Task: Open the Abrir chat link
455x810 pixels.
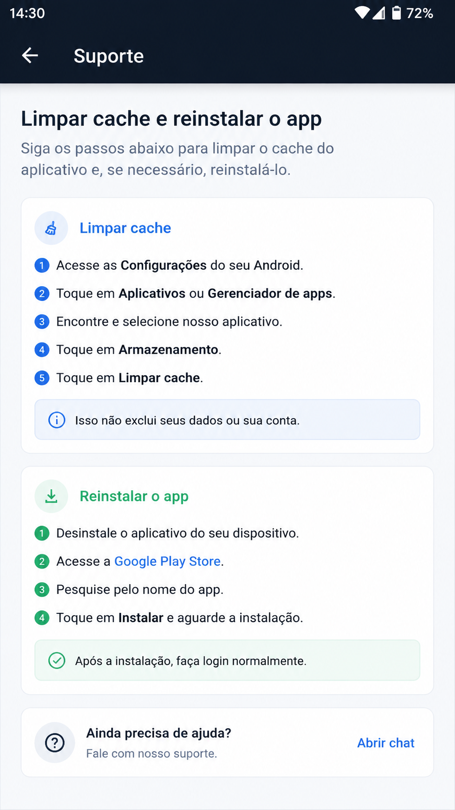Action: pyautogui.click(x=386, y=743)
